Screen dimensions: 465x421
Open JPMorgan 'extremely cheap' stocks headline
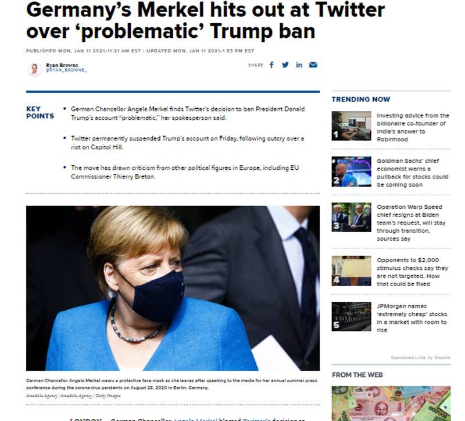(412, 317)
